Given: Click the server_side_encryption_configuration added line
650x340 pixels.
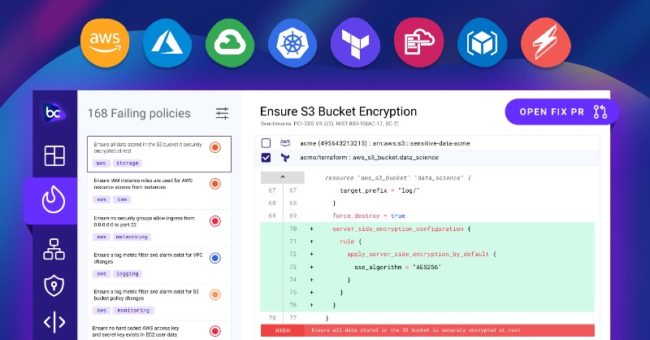Looking at the screenshot, I should [x=401, y=229].
